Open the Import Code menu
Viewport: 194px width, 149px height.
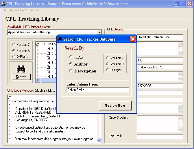pyautogui.click(x=19, y=10)
